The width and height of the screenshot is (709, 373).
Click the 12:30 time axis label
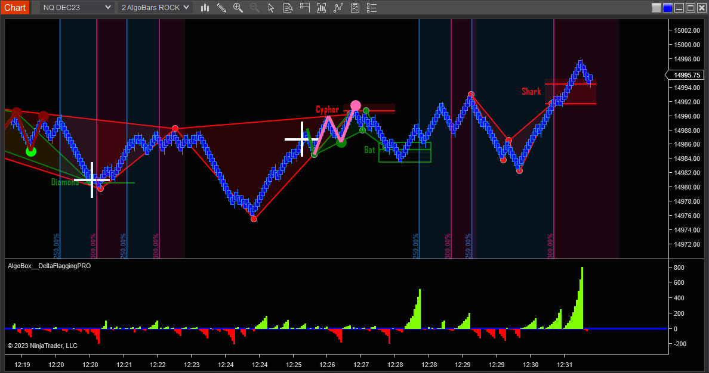(x=531, y=365)
